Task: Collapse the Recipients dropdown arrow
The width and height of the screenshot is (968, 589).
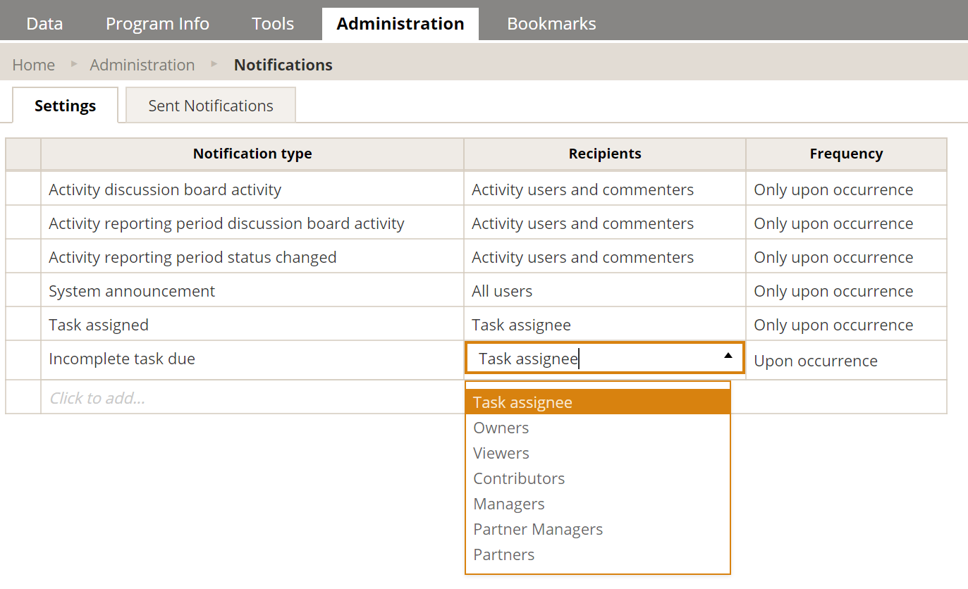Action: click(728, 356)
